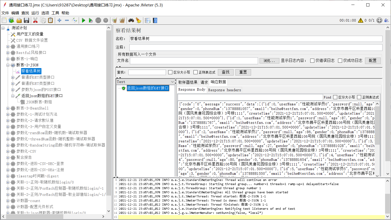Click green shield result status icon

pos(123,88)
